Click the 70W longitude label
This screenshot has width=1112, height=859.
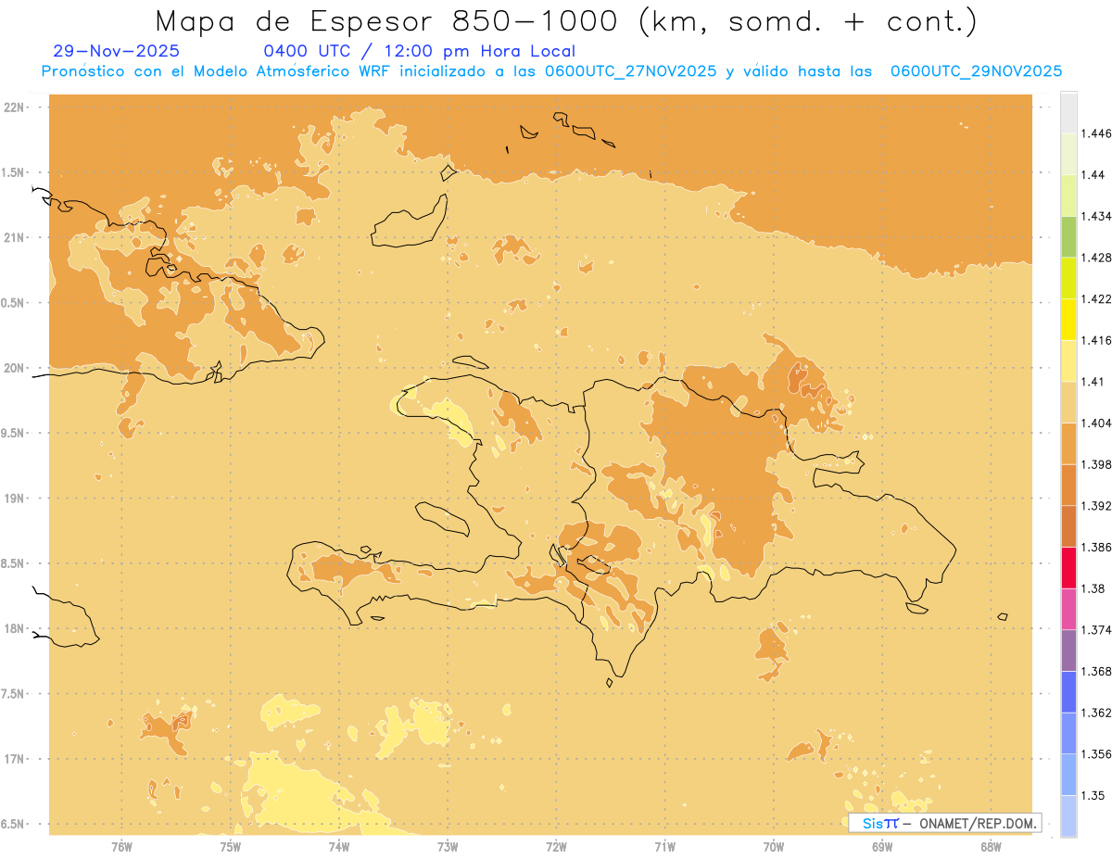pos(773,846)
